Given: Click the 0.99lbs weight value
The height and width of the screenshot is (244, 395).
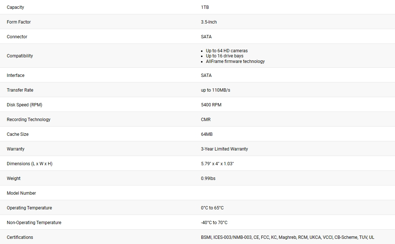Looking at the screenshot, I should [x=208, y=178].
